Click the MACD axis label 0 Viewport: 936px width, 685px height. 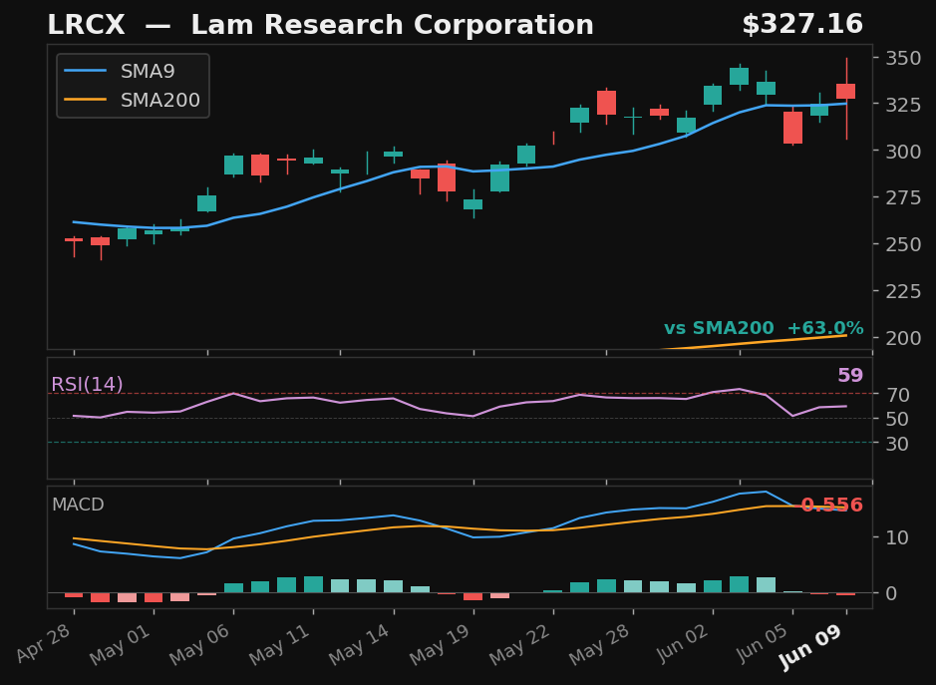[x=891, y=593]
